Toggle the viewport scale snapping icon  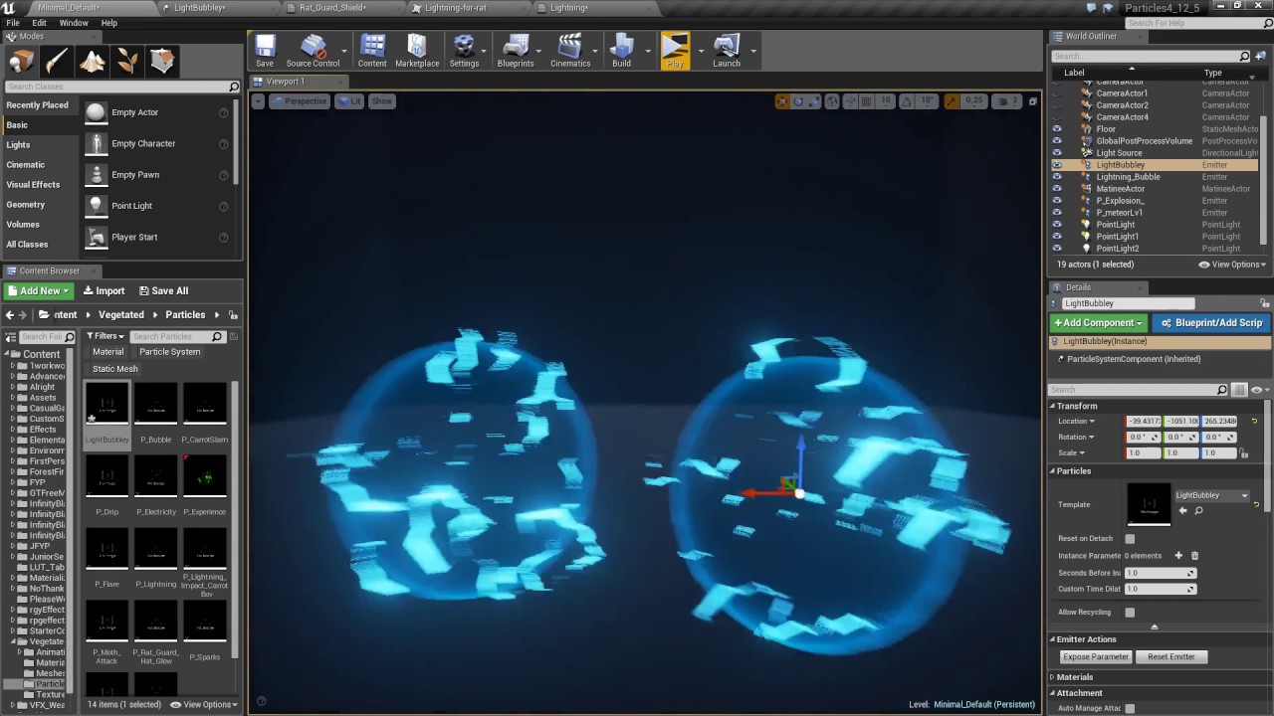coord(953,101)
